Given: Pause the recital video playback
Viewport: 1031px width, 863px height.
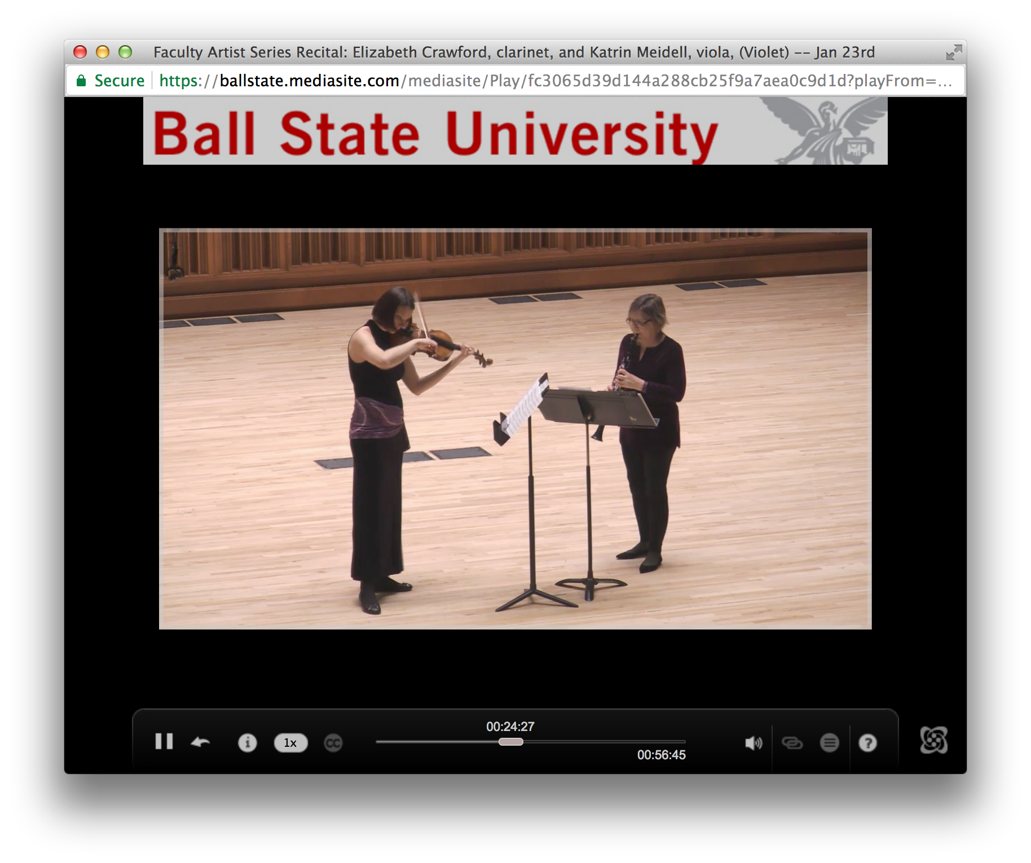Looking at the screenshot, I should tap(164, 742).
